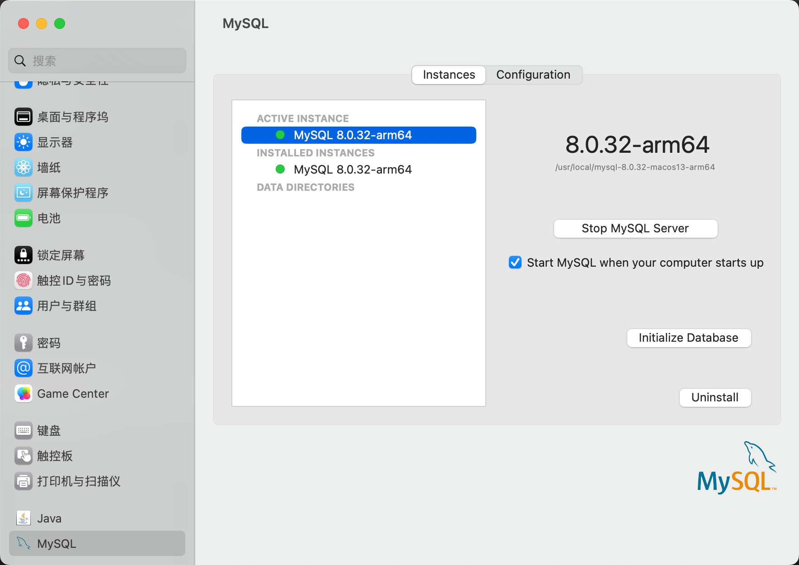Open 电池 sidebar label
Viewport: 799px width, 565px height.
coord(49,218)
